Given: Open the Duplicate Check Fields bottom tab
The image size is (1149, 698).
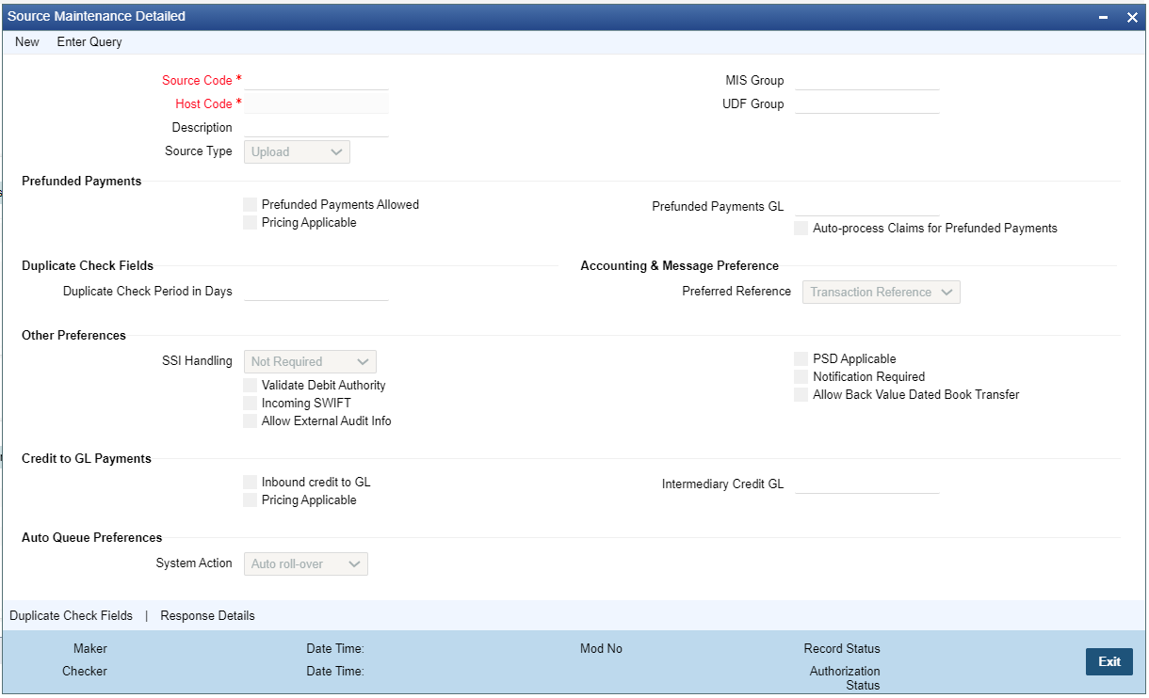Looking at the screenshot, I should 71,616.
